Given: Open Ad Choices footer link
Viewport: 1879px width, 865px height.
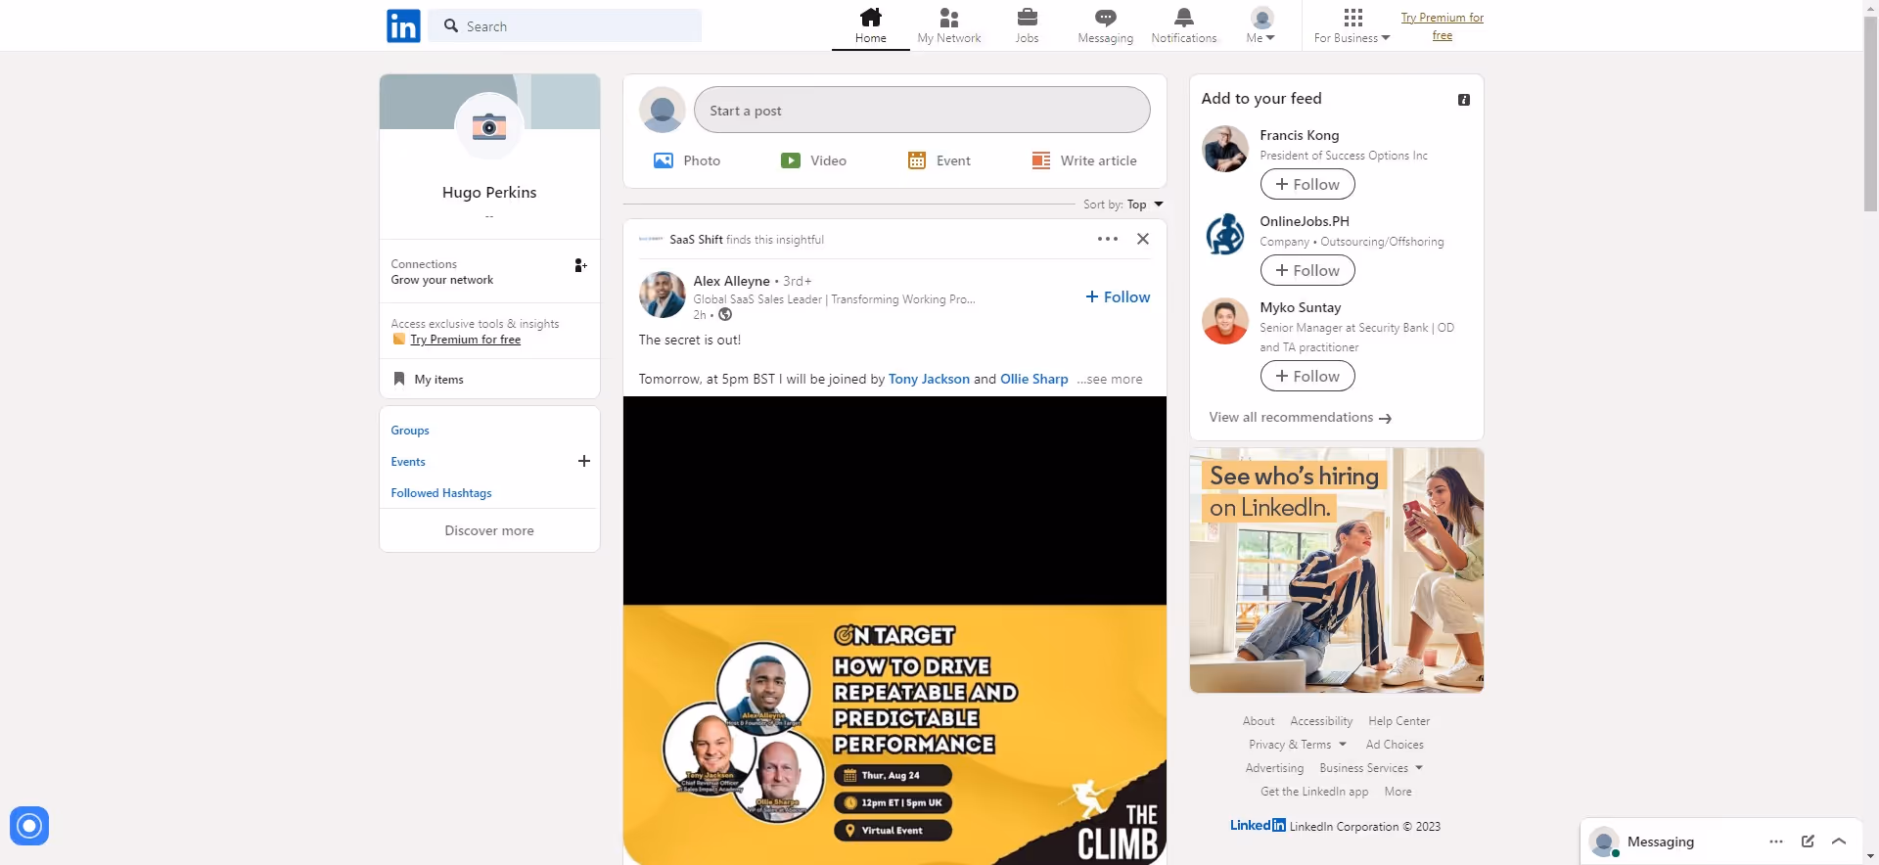Looking at the screenshot, I should [1395, 745].
